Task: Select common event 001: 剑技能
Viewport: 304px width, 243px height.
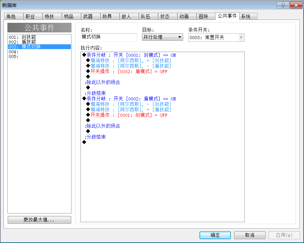Action: click(x=39, y=37)
